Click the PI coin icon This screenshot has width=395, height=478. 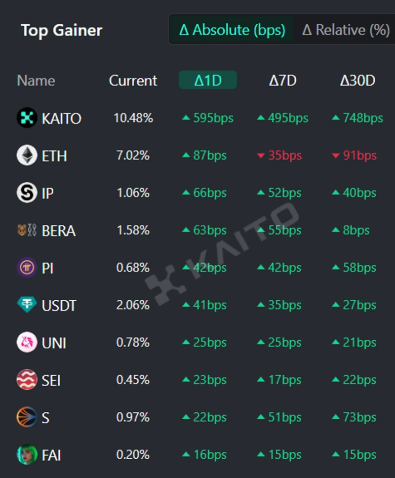pos(27,268)
